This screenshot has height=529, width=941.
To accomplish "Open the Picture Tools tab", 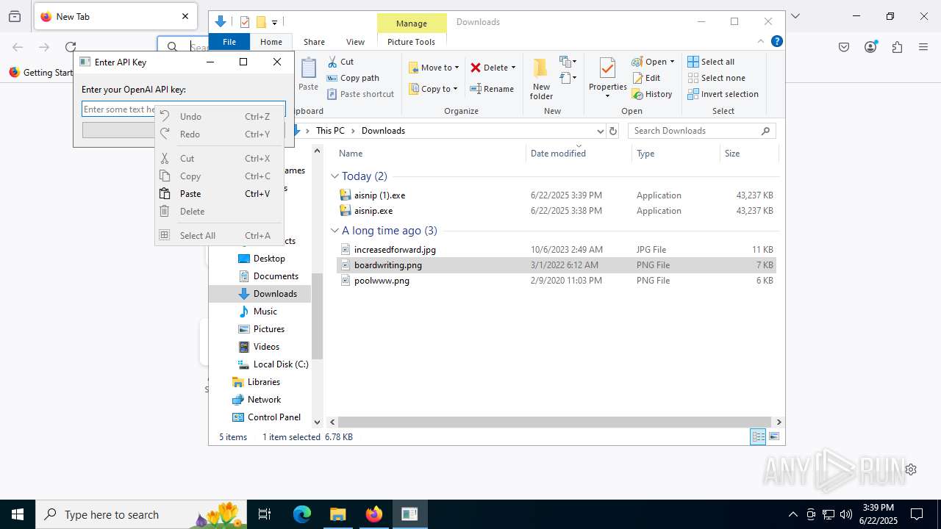I will pyautogui.click(x=411, y=42).
